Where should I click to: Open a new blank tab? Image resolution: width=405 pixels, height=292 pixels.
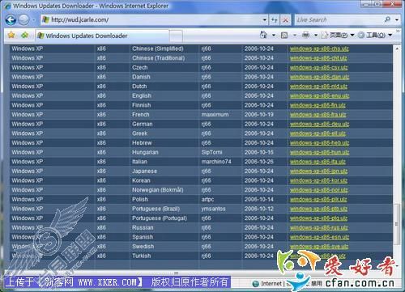pos(176,36)
